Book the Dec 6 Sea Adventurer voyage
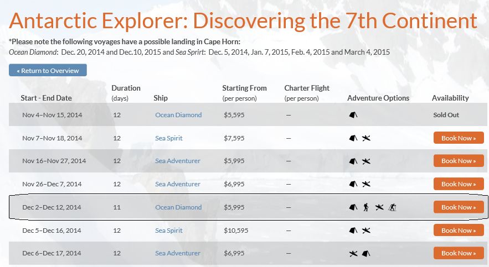Image resolution: width=489 pixels, height=267 pixels. click(x=459, y=253)
